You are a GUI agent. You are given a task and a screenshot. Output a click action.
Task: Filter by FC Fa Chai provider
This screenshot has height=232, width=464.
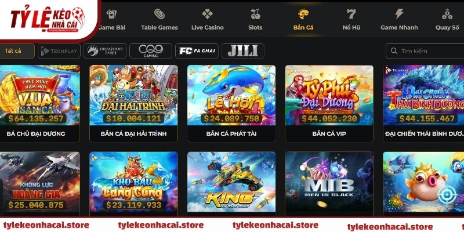click(197, 51)
